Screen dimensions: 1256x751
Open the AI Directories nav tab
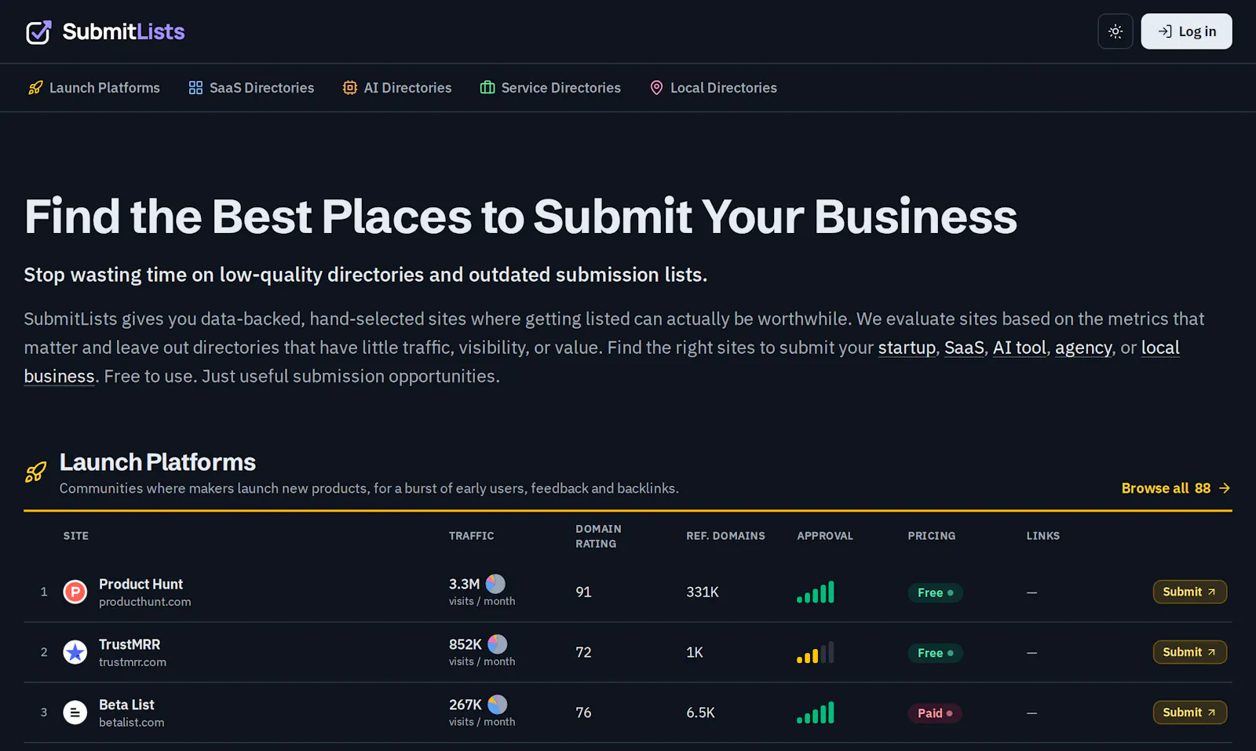click(x=397, y=88)
